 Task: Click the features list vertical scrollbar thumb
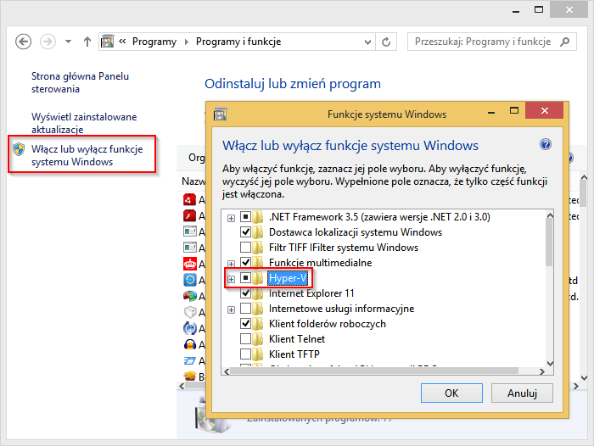tap(549, 243)
